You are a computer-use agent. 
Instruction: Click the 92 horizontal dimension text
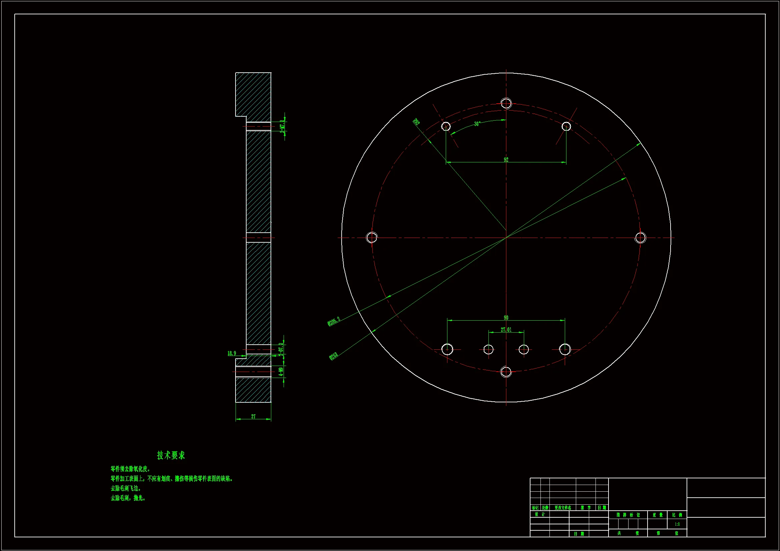pos(506,160)
